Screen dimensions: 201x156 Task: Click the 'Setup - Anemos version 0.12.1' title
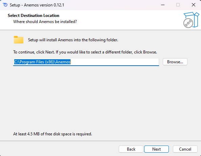click(37, 5)
